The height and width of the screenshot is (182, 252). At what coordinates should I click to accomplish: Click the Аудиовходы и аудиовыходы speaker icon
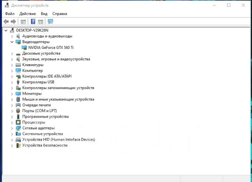pos(18,36)
